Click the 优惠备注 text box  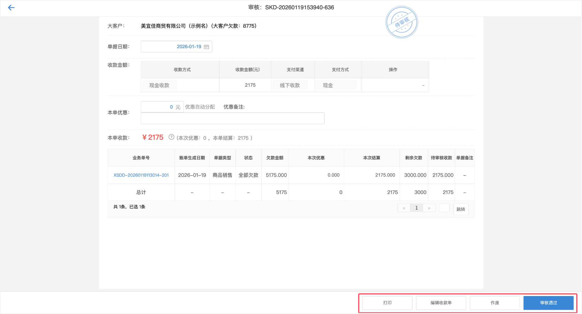(x=232, y=118)
